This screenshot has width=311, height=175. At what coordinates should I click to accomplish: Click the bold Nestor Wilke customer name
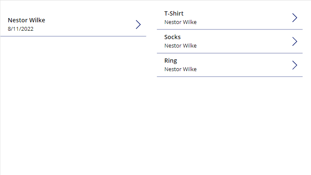(x=27, y=20)
